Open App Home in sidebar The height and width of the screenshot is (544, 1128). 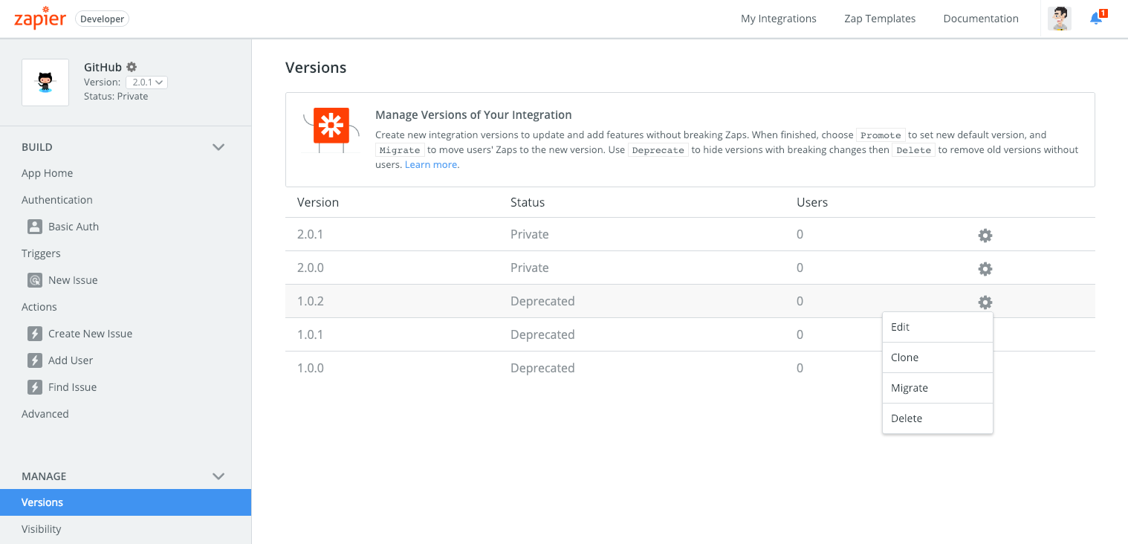point(48,173)
